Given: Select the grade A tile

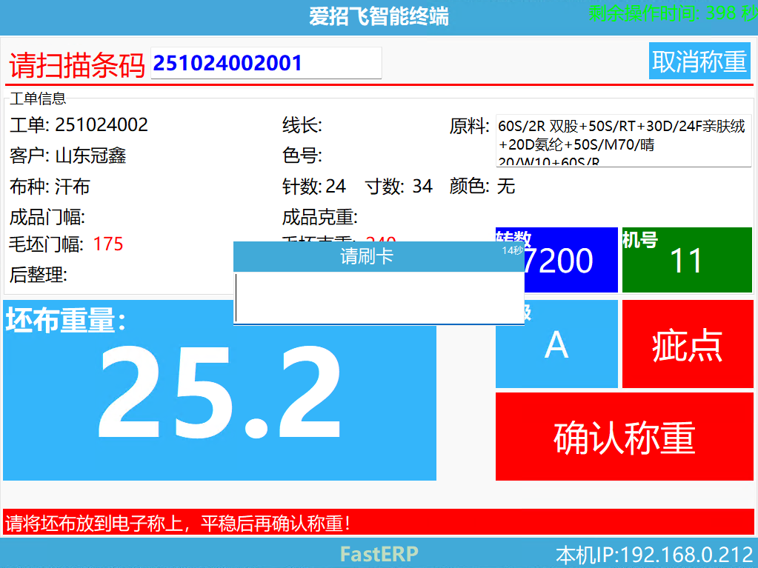Looking at the screenshot, I should point(556,344).
